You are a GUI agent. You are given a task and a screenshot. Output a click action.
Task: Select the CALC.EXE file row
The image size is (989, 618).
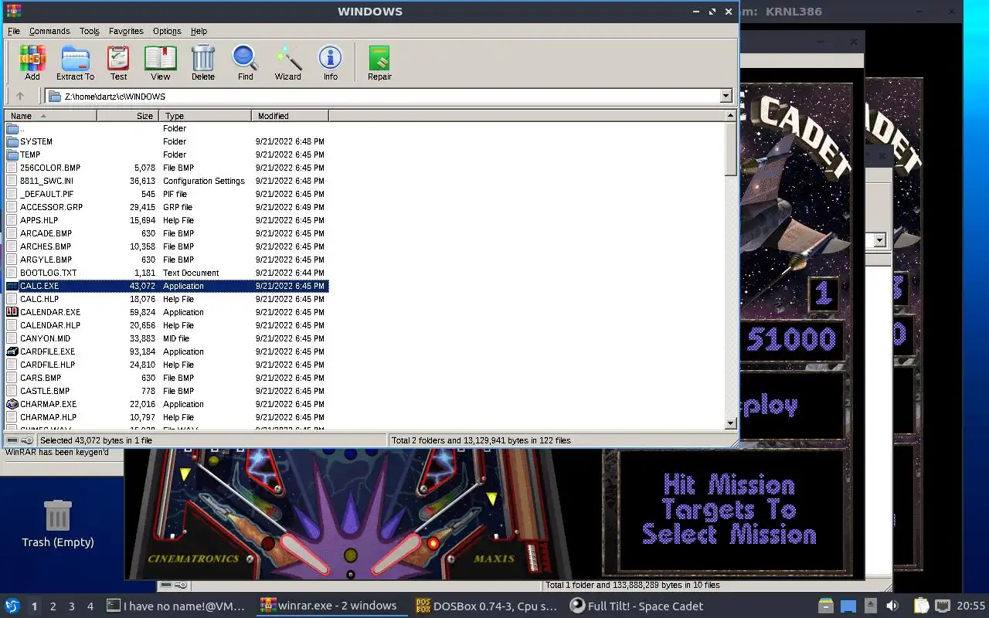click(x=167, y=286)
